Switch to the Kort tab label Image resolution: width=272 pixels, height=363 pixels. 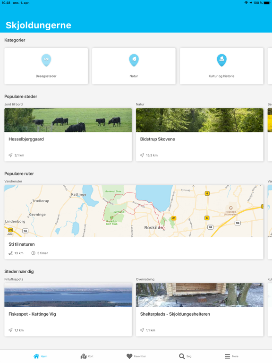[x=91, y=356]
